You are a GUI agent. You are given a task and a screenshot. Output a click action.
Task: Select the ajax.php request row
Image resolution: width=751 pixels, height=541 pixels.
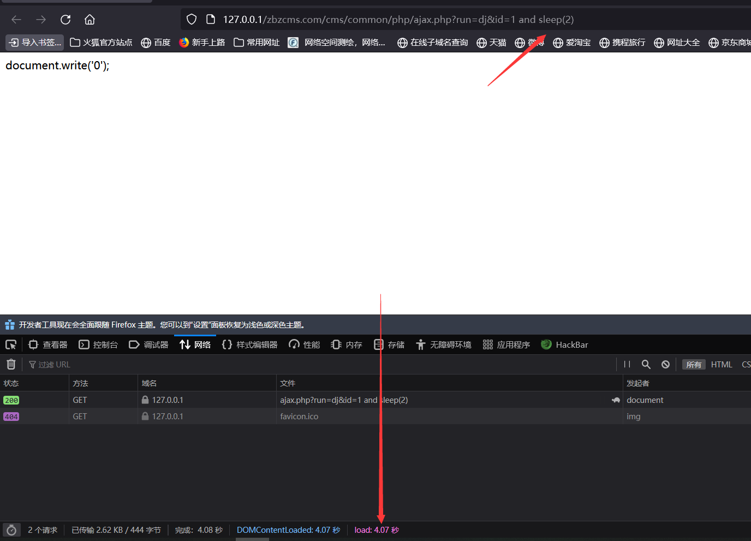[x=344, y=400]
